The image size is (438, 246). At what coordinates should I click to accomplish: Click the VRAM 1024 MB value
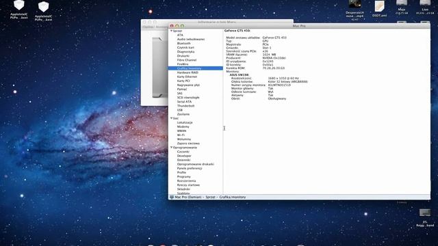pyautogui.click(x=269, y=55)
